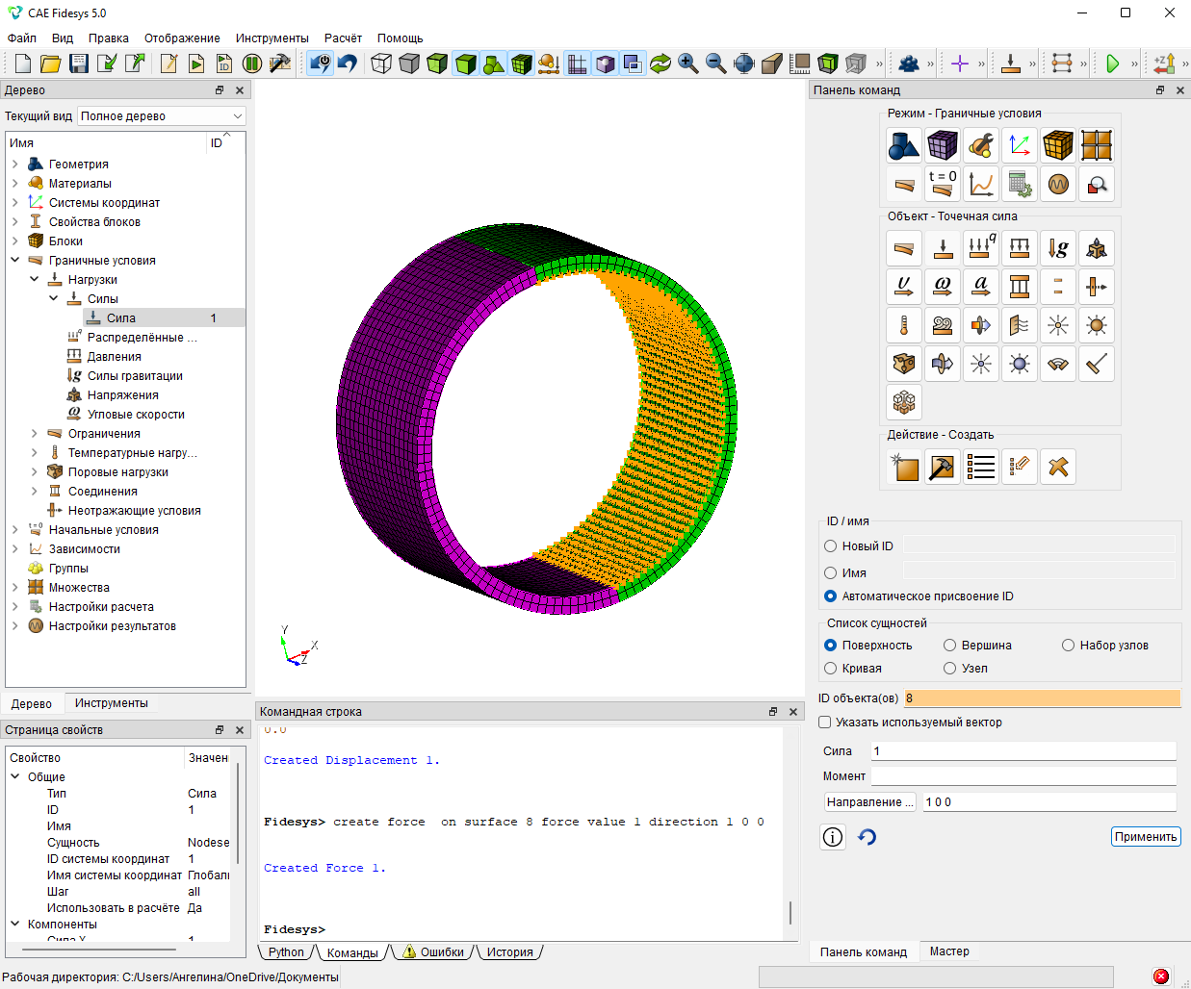Open the 'Отображение' menu
The image size is (1191, 989).
(182, 38)
